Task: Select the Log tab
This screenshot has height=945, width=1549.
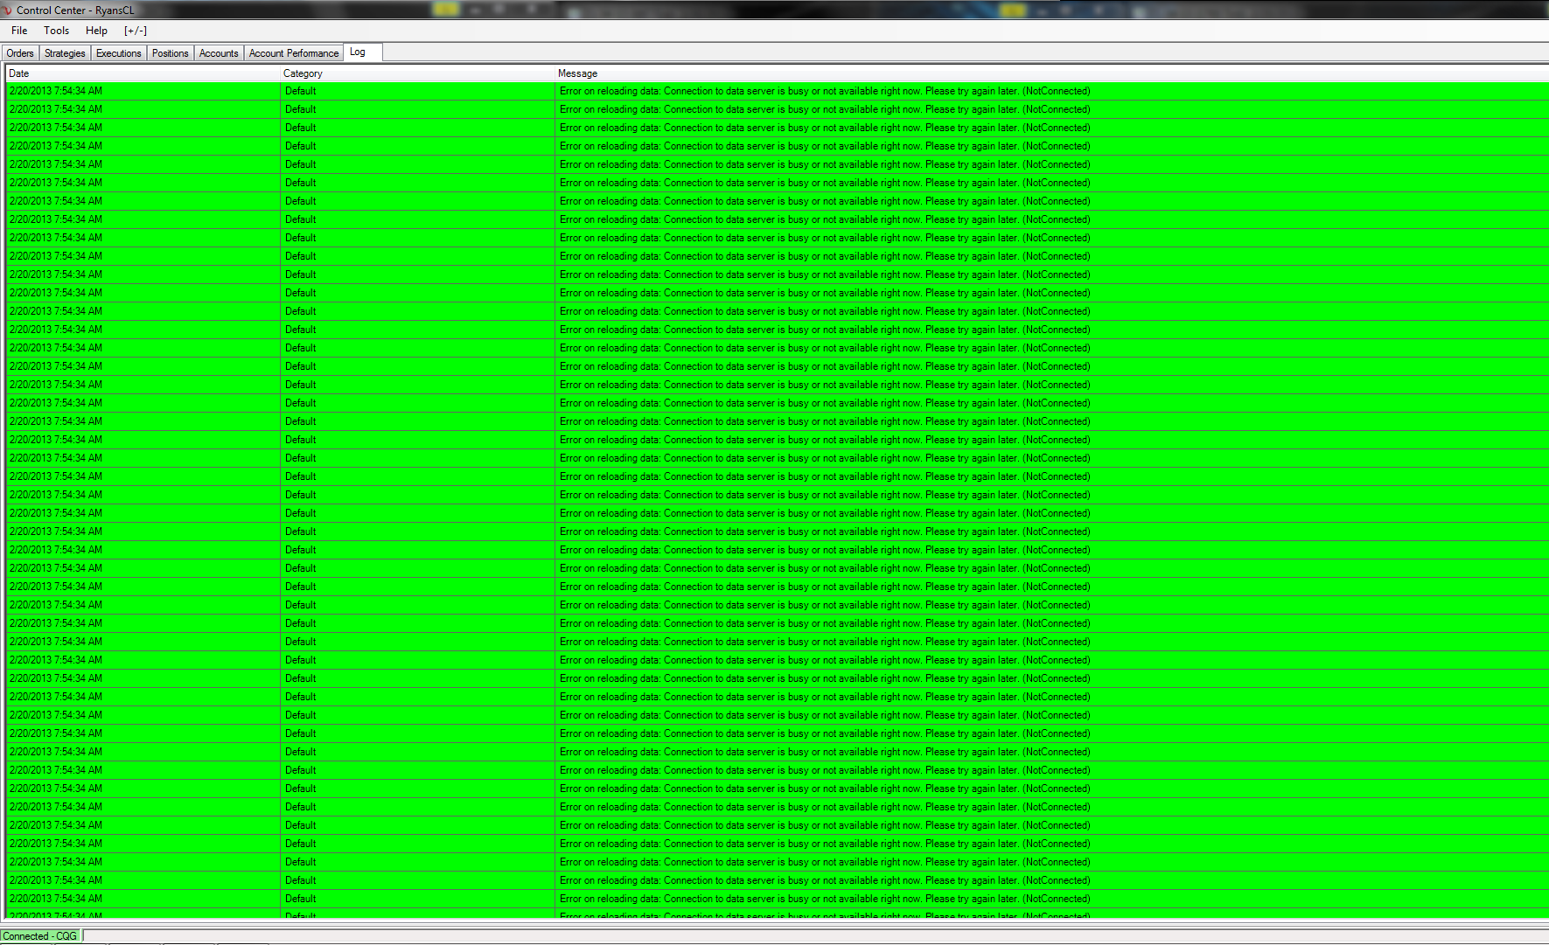Action: pos(362,52)
